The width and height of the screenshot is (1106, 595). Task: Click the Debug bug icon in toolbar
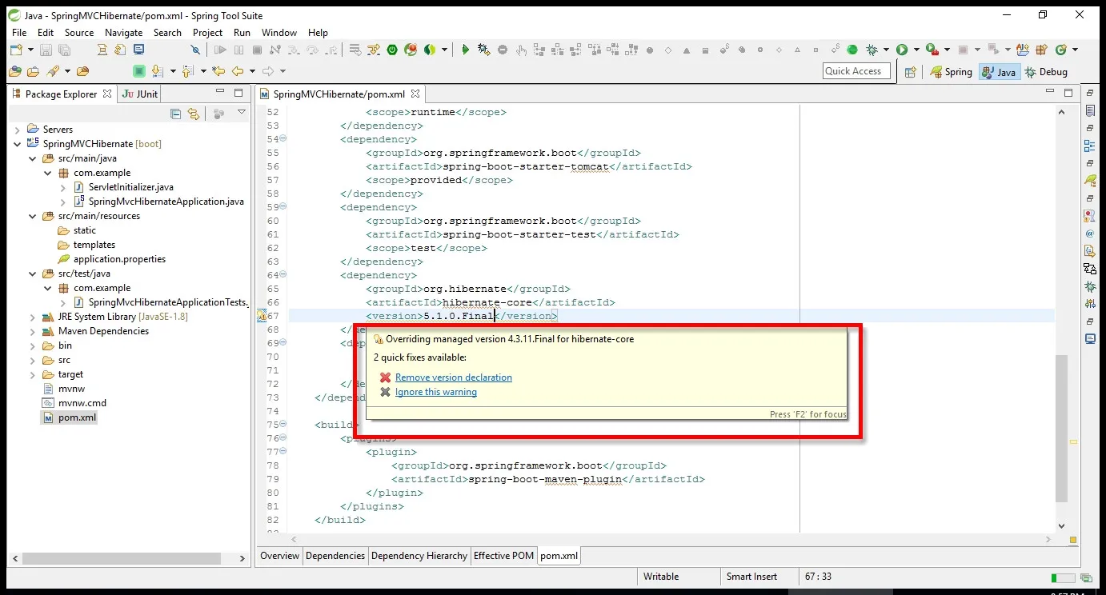pos(872,50)
